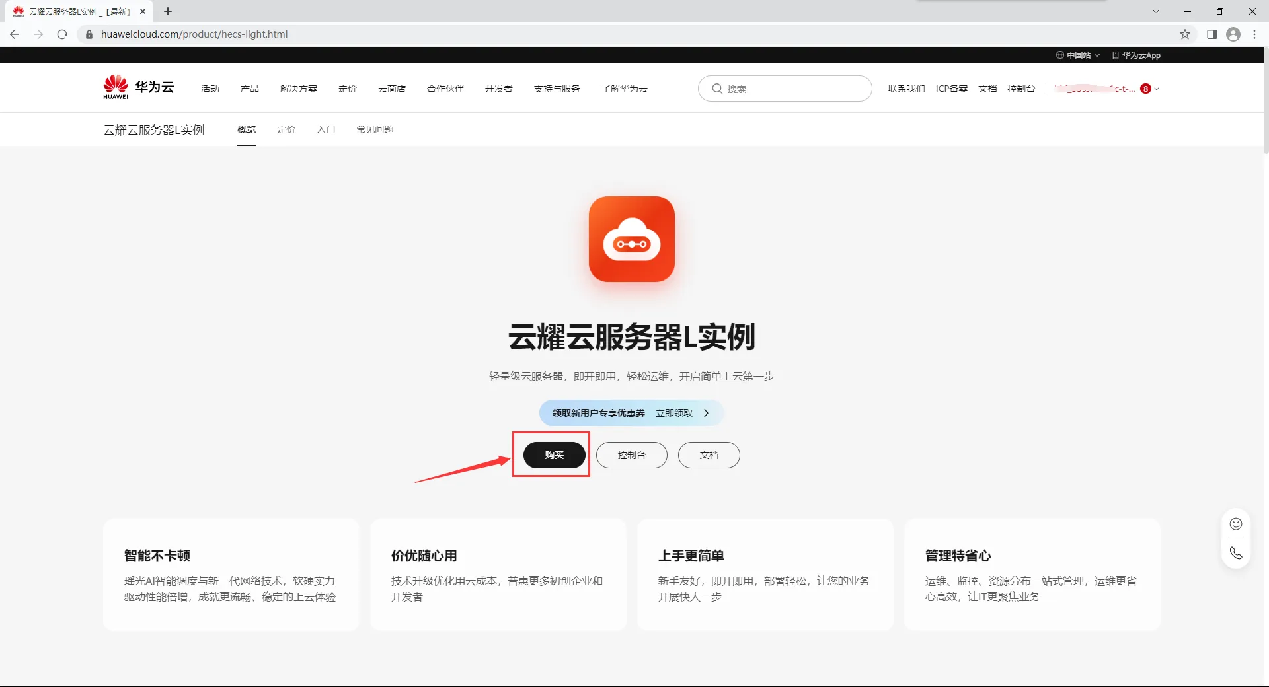The image size is (1269, 687).
Task: Close the 云耀云服务器L实例 browser tab
Action: [143, 11]
